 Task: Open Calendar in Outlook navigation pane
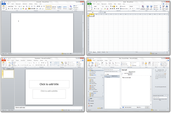96,101
